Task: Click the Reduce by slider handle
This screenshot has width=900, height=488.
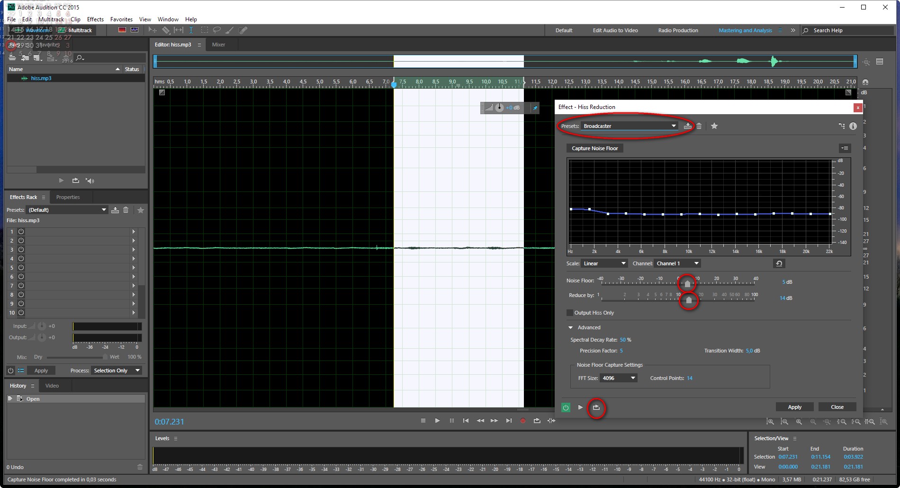Action: pos(689,299)
